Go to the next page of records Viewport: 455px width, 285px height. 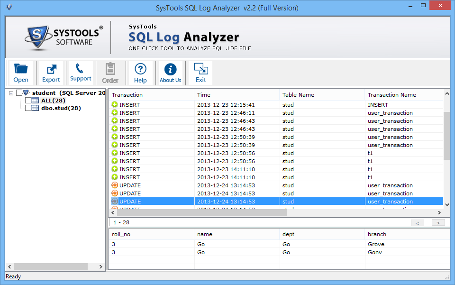click(x=438, y=223)
